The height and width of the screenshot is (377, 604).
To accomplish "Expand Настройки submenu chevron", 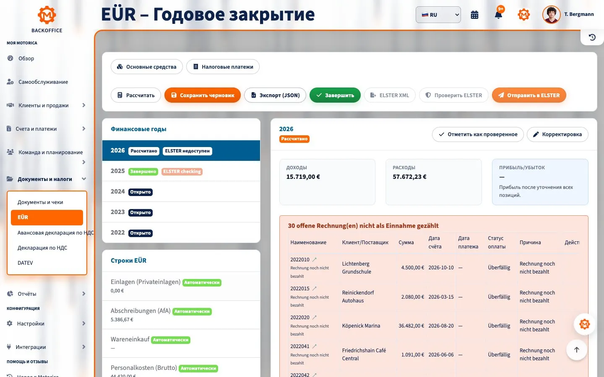I will 84,323.
